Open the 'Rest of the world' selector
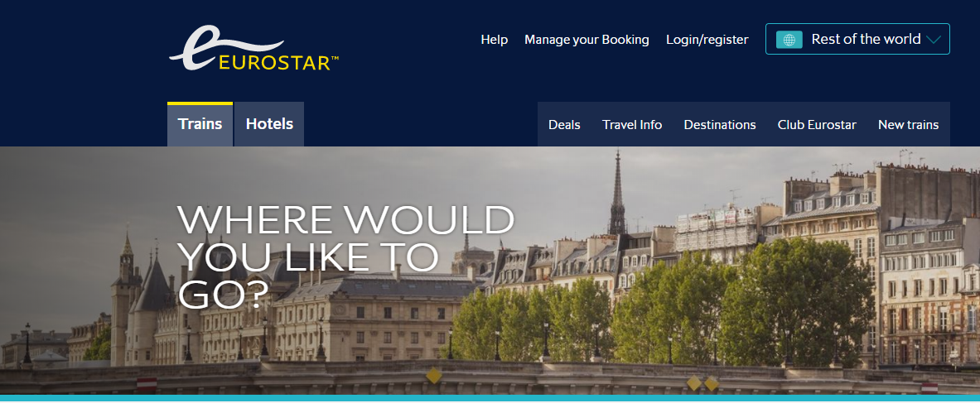Image resolution: width=980 pixels, height=403 pixels. tap(857, 39)
